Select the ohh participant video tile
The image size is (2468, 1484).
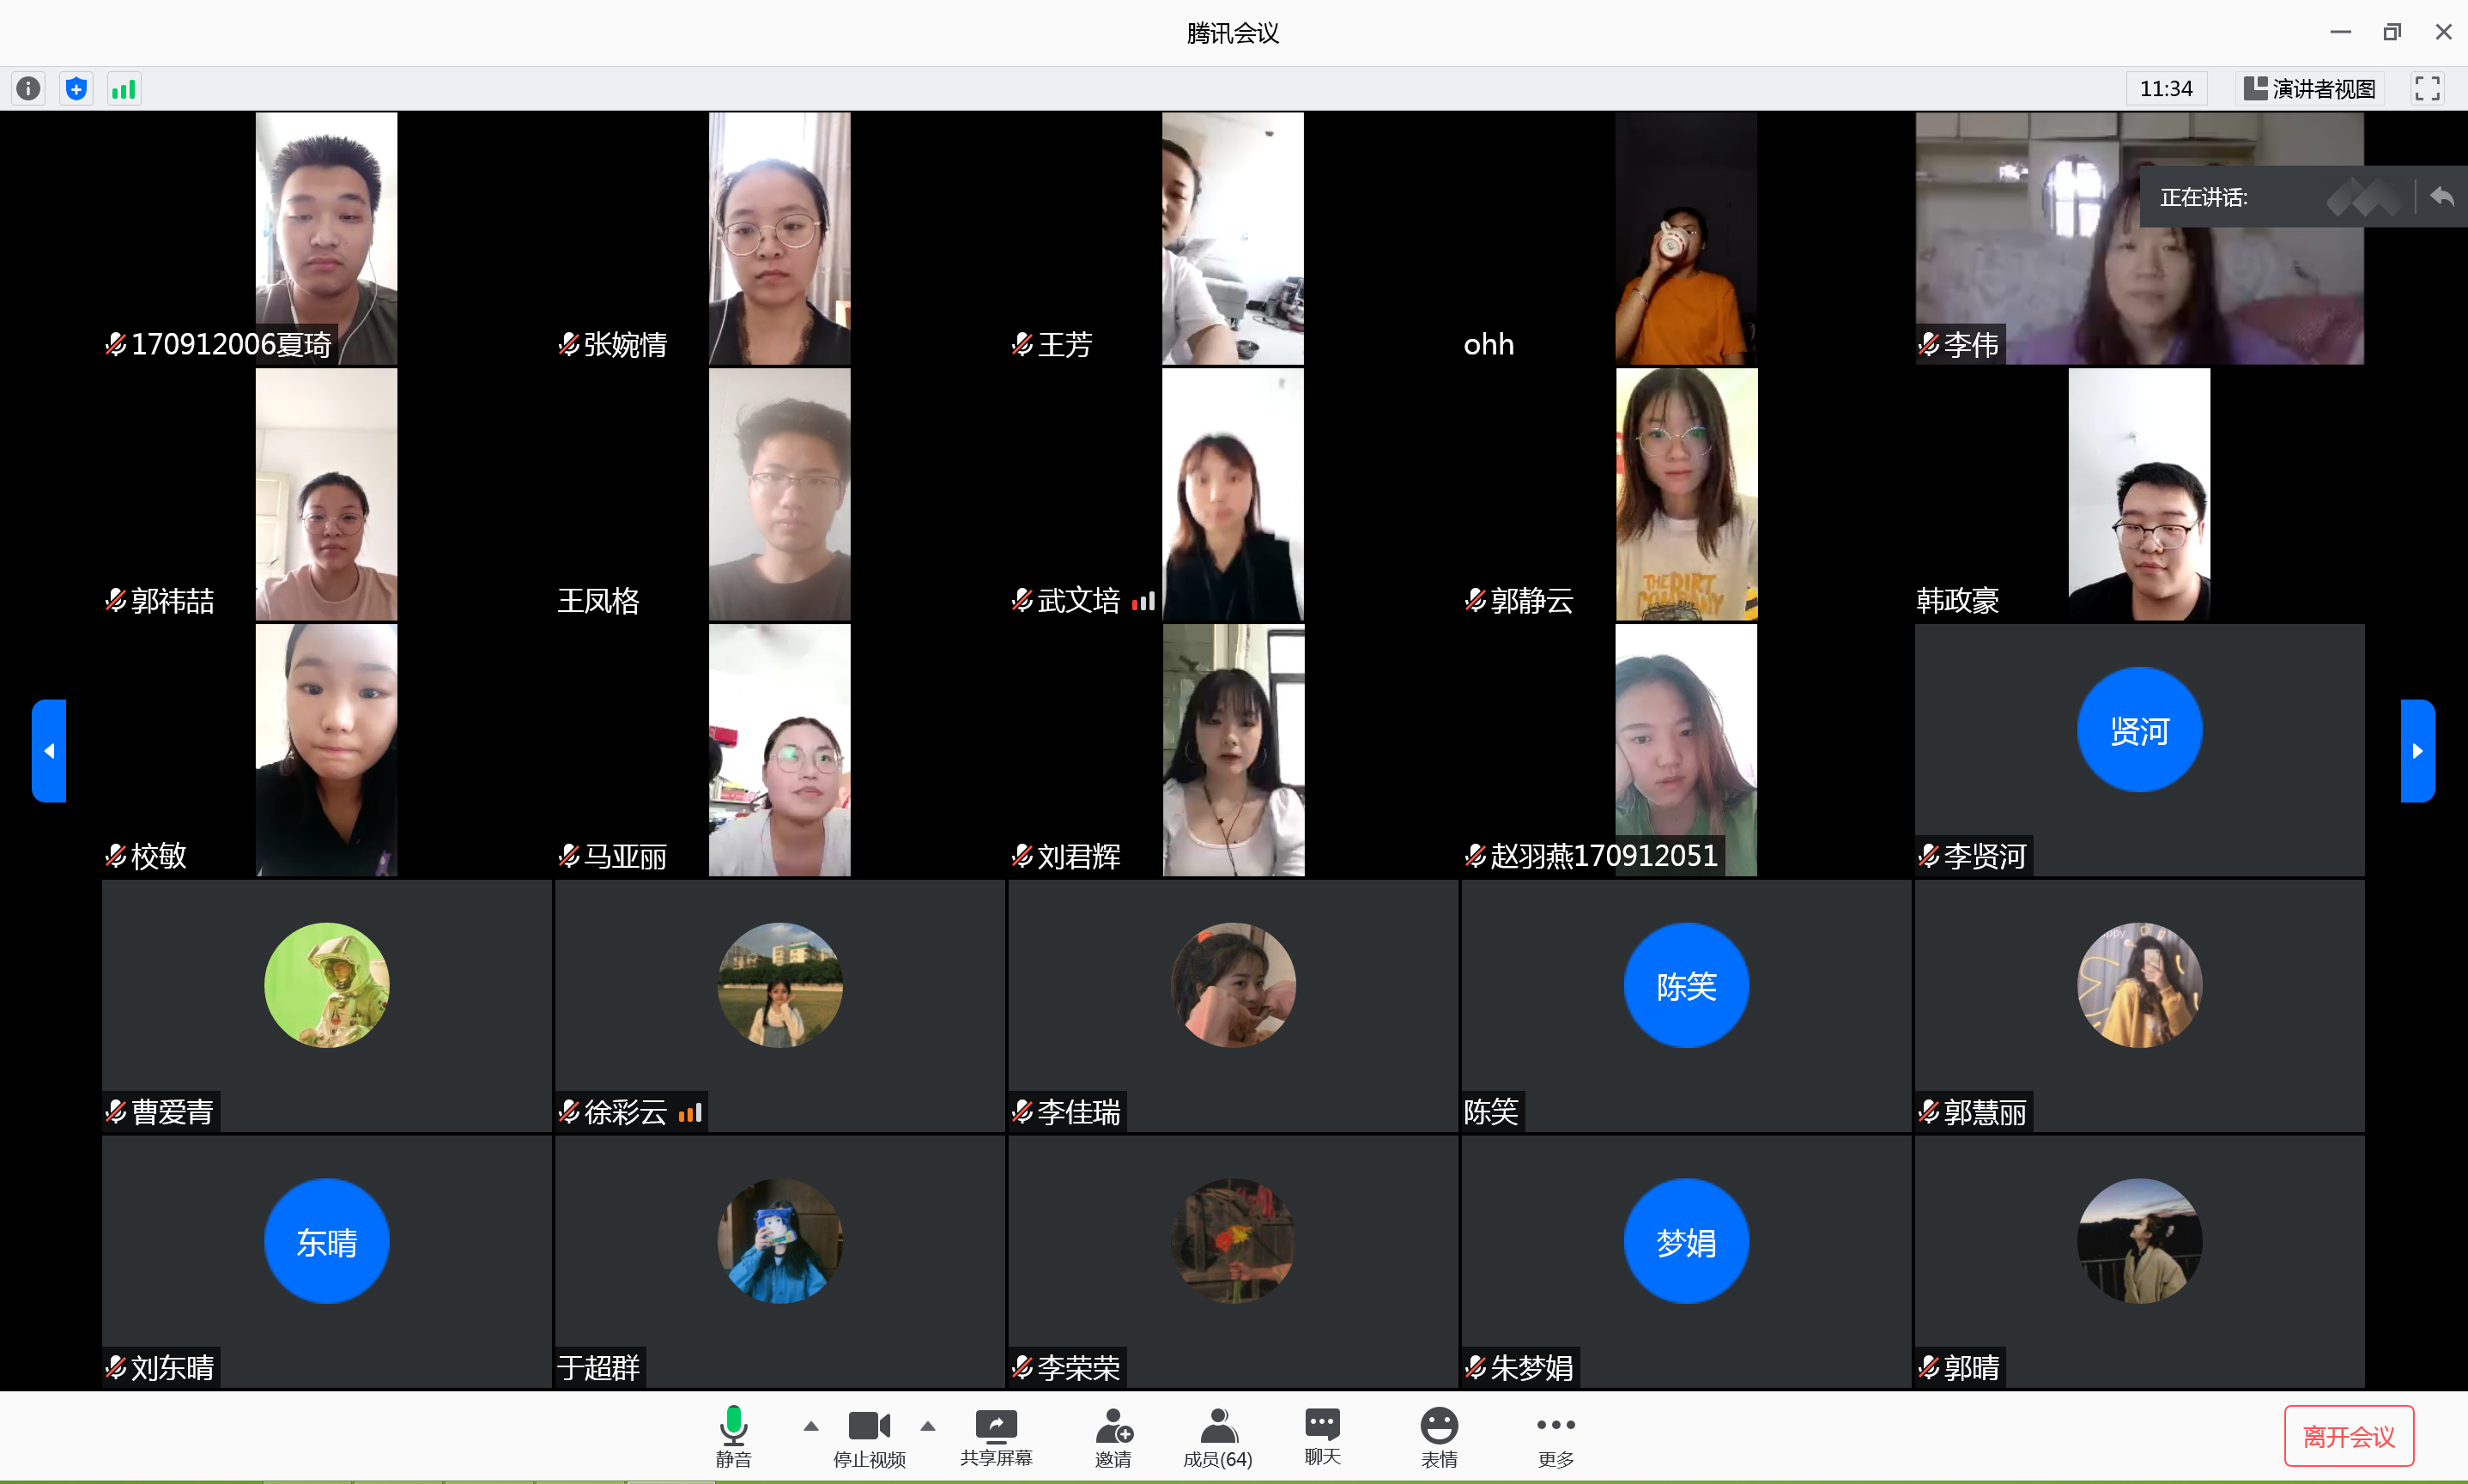pyautogui.click(x=1686, y=238)
